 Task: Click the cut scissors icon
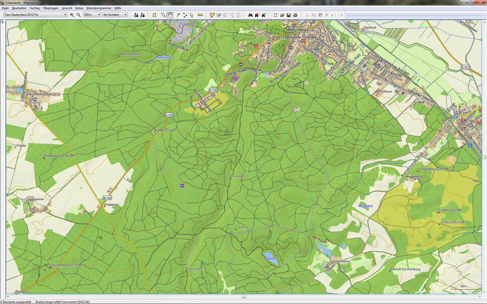click(x=307, y=15)
